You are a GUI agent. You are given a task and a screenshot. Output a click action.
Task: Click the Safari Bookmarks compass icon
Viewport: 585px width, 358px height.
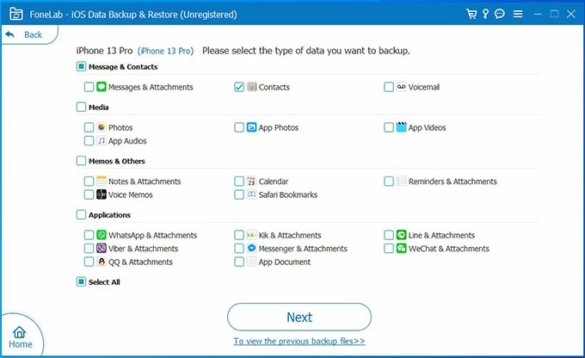tap(251, 194)
